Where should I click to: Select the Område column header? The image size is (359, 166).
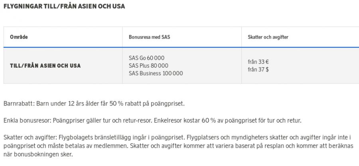click(x=19, y=37)
